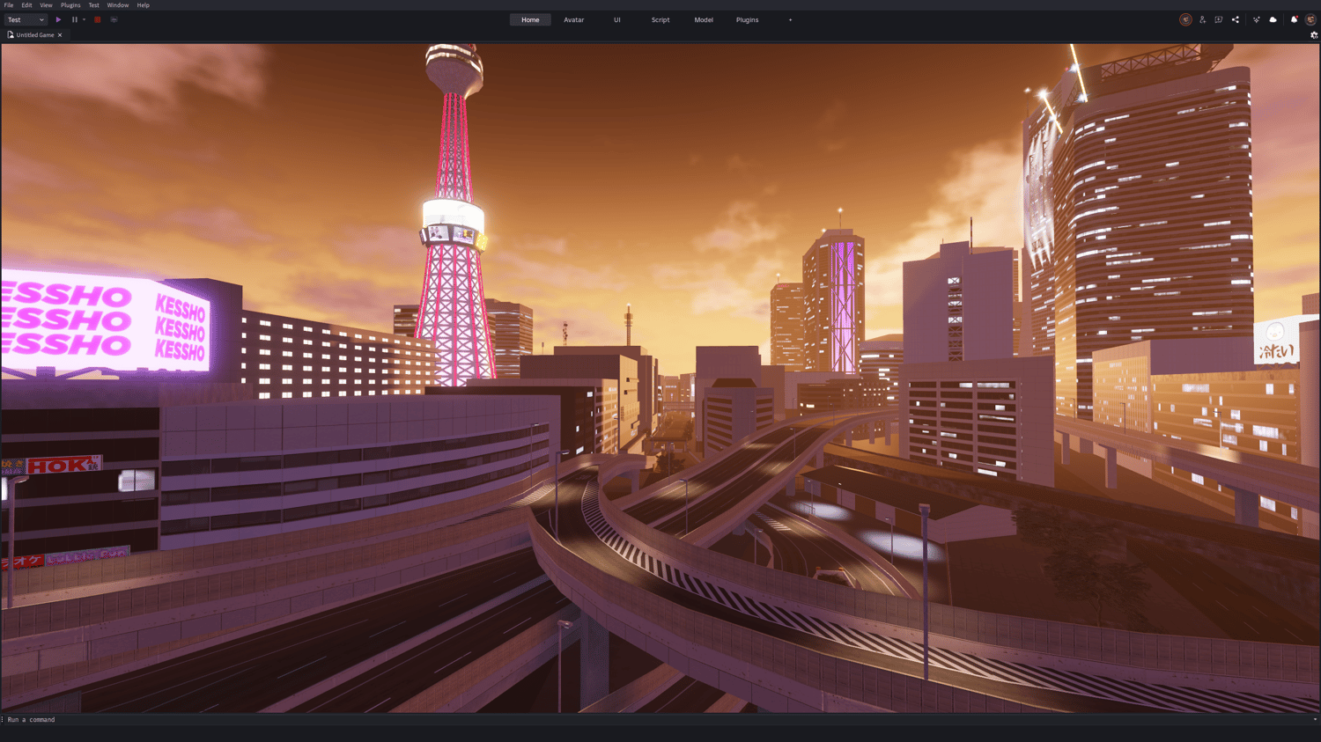Expand the command bar arrow at bottom right
The image size is (1321, 742).
tap(1315, 720)
